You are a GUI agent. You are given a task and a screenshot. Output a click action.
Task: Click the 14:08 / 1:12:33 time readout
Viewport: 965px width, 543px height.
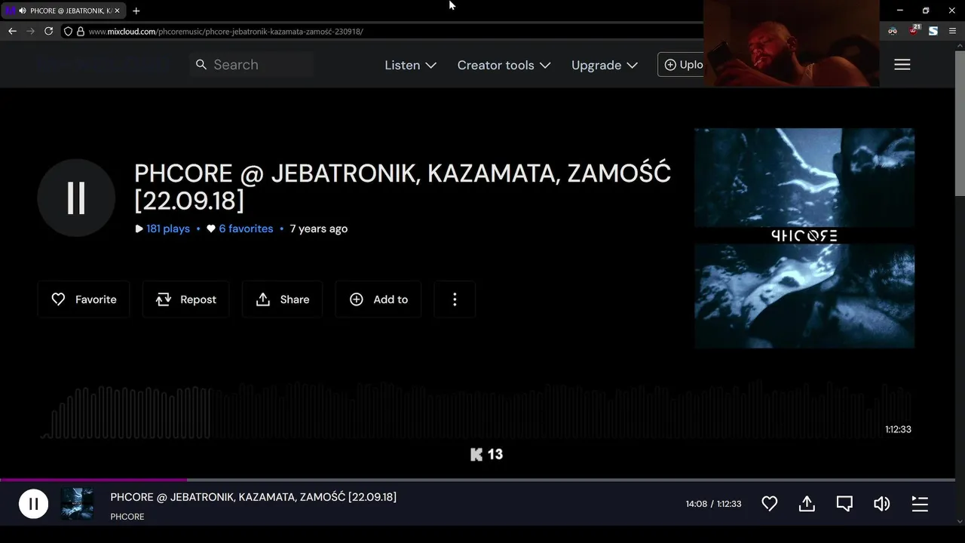click(x=713, y=504)
